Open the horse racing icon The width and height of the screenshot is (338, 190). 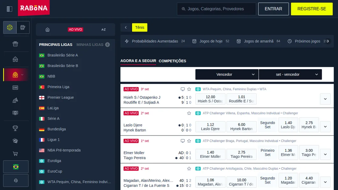coord(15,100)
